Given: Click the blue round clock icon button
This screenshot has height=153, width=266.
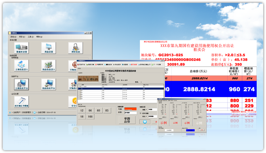Looking at the screenshot, I should point(145,122).
